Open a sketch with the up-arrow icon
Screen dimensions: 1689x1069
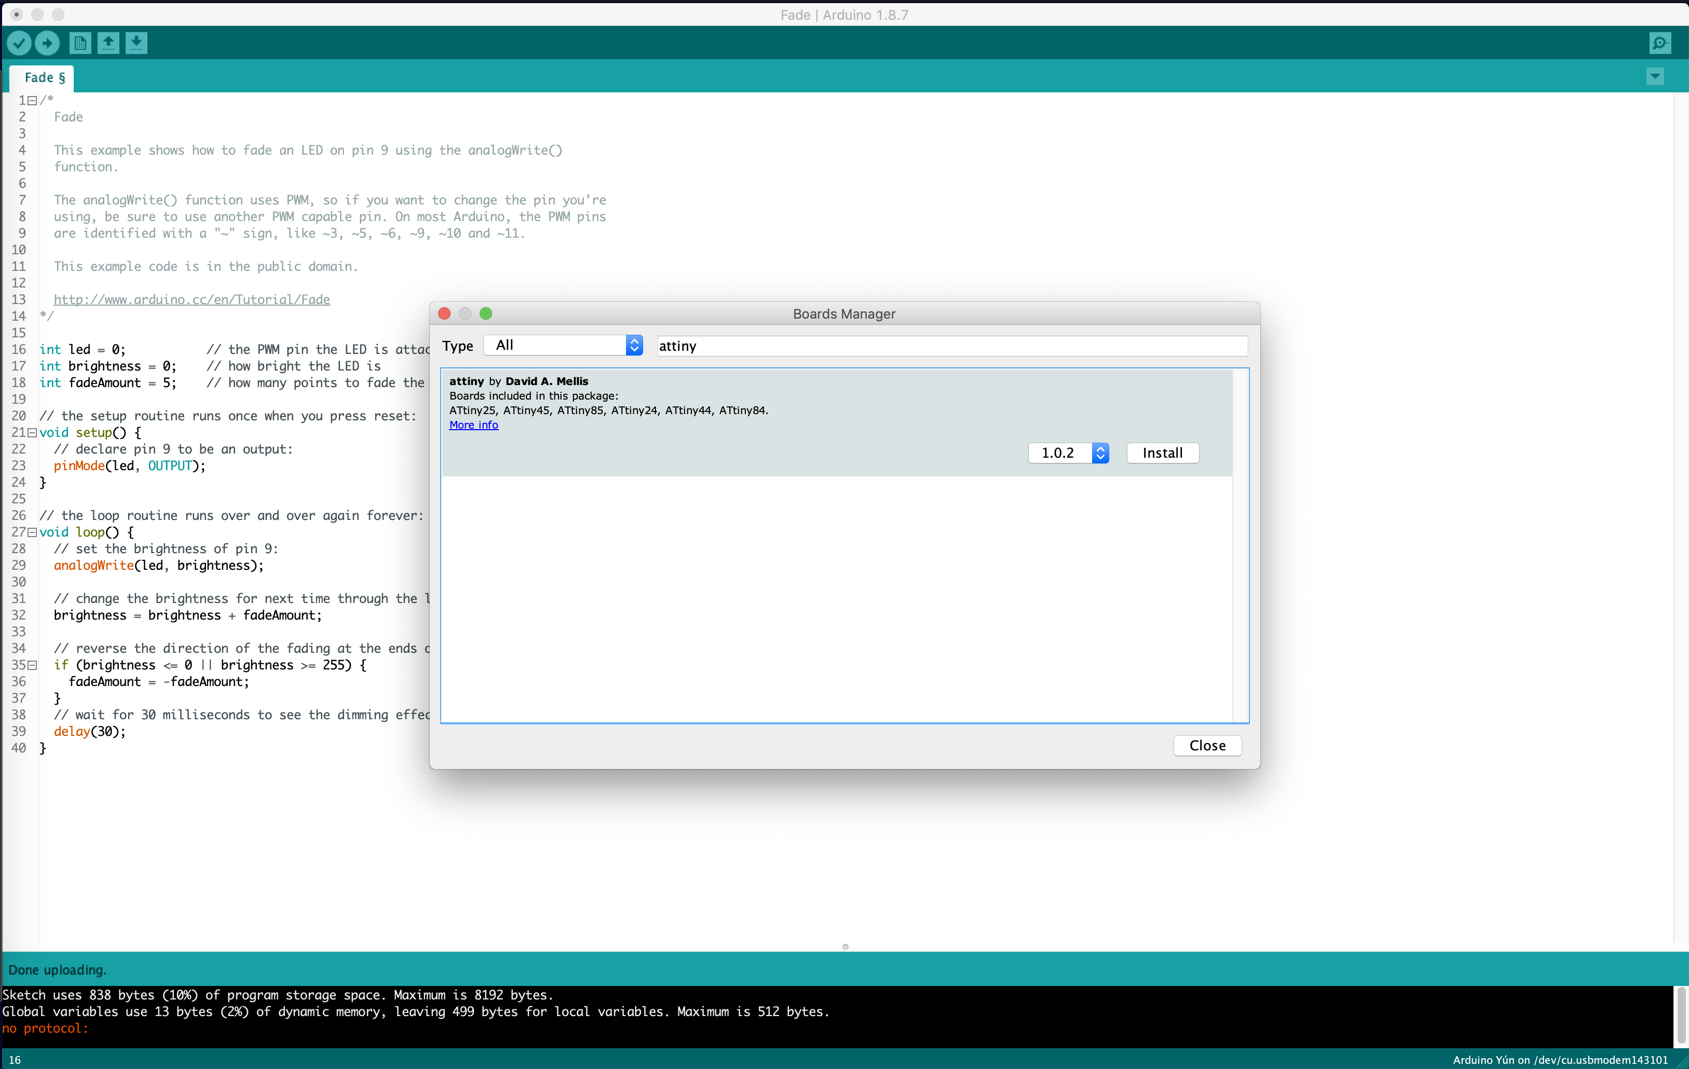108,44
